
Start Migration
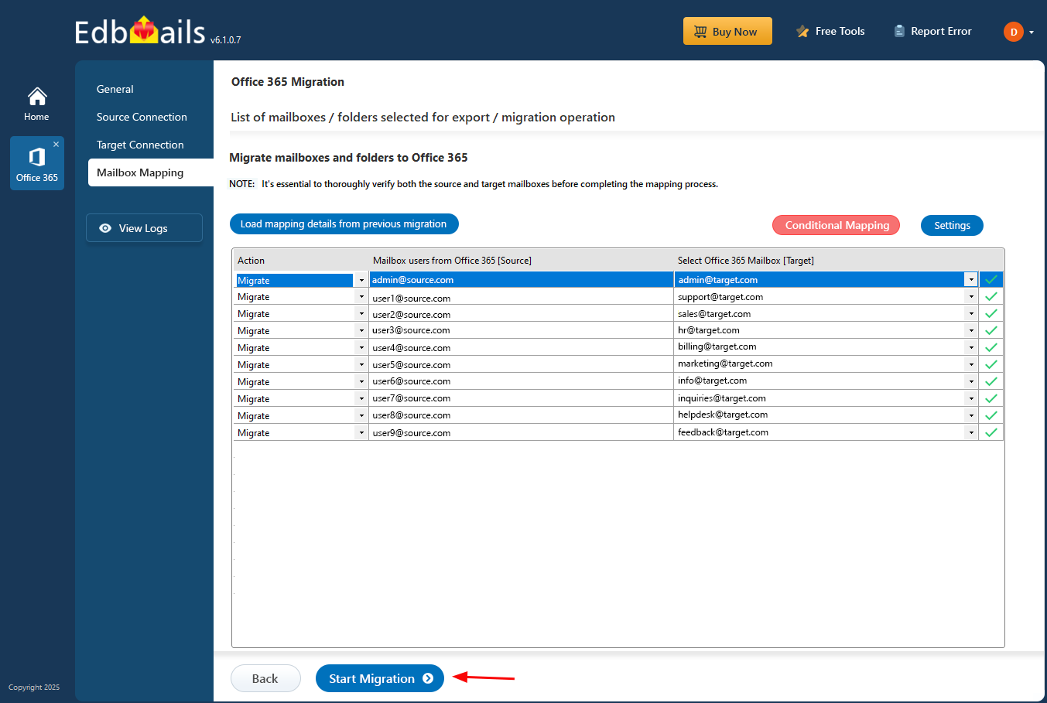pyautogui.click(x=380, y=678)
